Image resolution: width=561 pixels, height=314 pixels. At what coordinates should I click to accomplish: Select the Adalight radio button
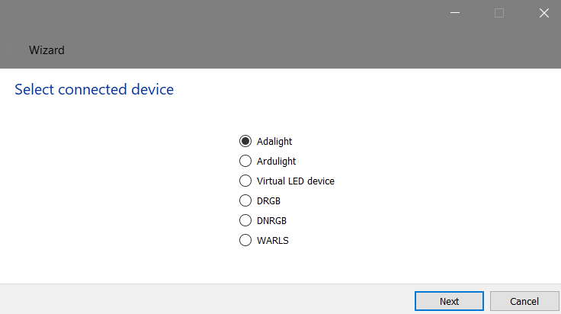click(245, 141)
